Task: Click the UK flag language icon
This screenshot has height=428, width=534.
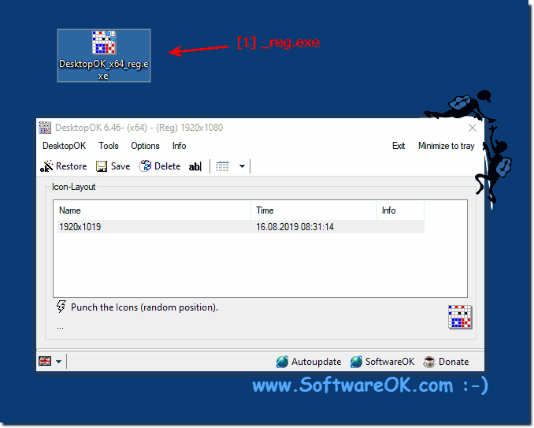Action: pyautogui.click(x=45, y=361)
